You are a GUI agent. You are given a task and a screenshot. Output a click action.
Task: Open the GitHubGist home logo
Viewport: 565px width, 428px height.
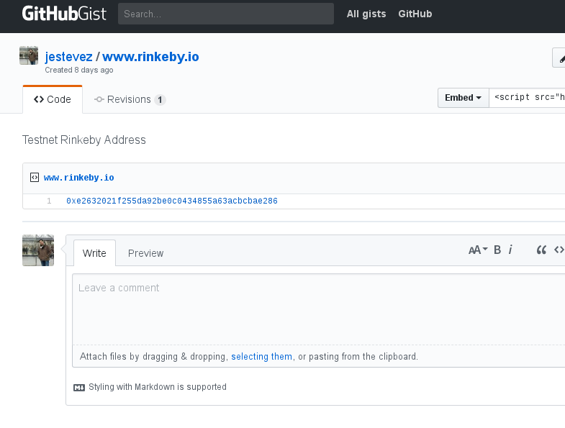click(x=64, y=14)
